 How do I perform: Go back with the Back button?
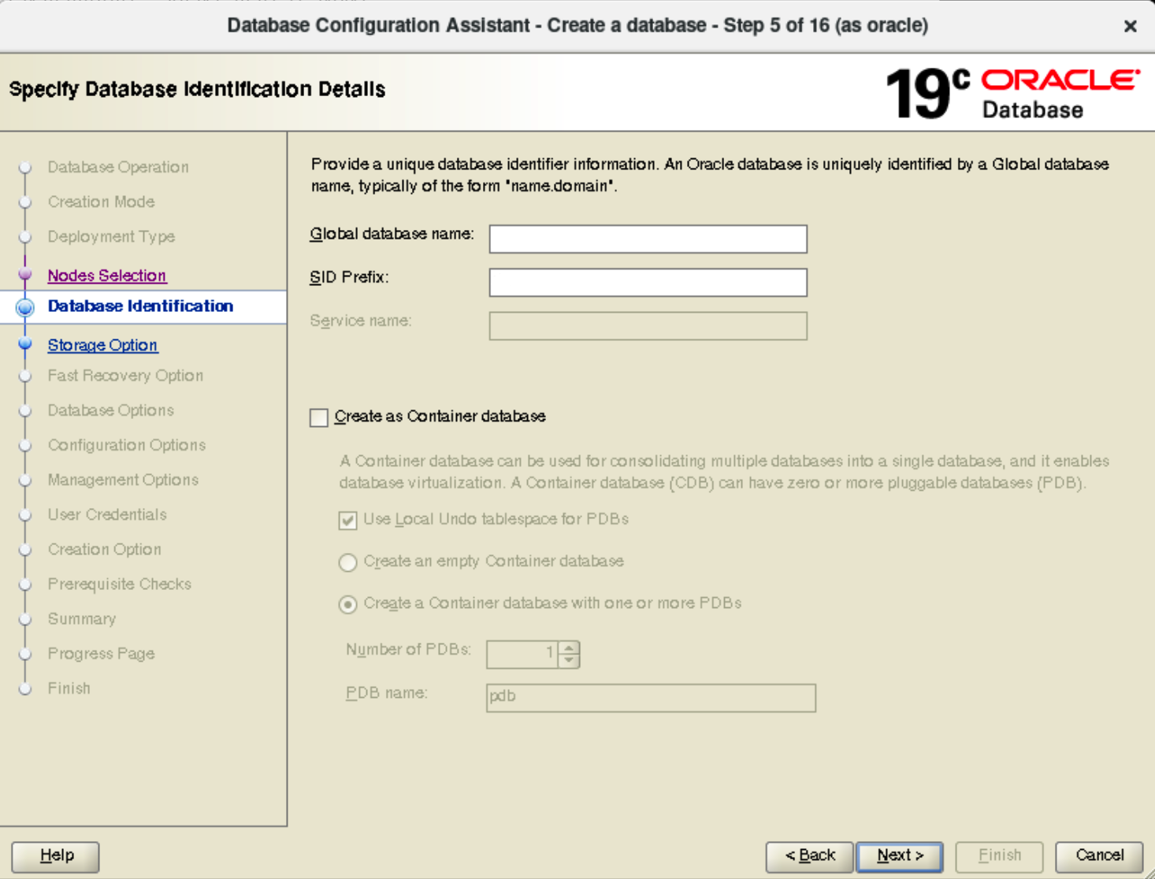pos(809,856)
